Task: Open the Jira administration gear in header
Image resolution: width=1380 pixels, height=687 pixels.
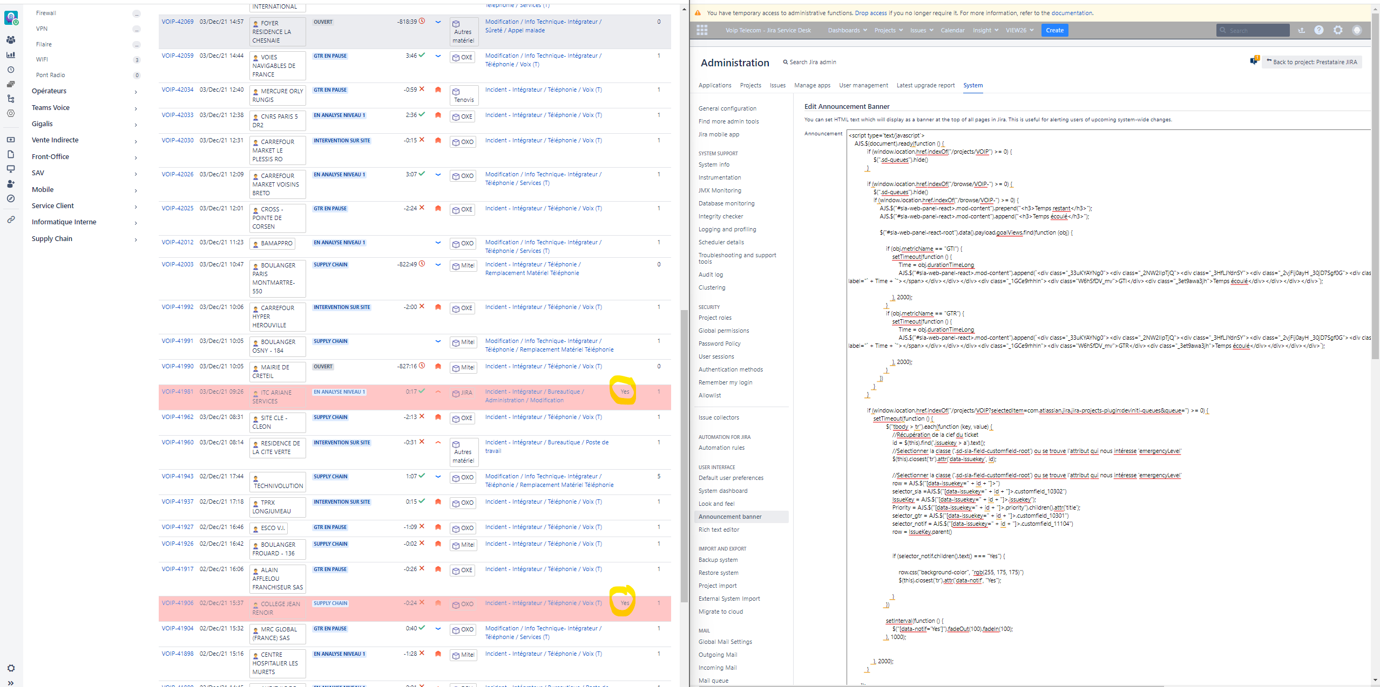Action: tap(1338, 30)
